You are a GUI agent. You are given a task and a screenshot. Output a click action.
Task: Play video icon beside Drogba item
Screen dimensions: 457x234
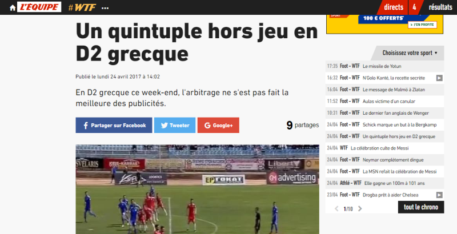tap(439, 195)
